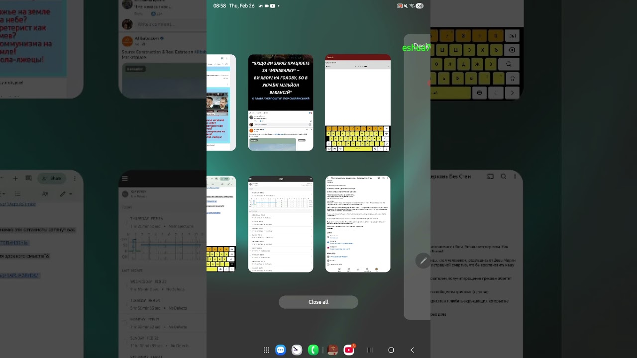Tap the battery 66 indicator
The image size is (637, 358).
[420, 6]
